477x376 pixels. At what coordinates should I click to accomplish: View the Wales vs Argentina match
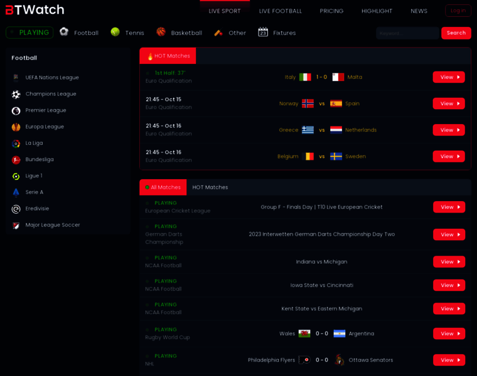[449, 333]
